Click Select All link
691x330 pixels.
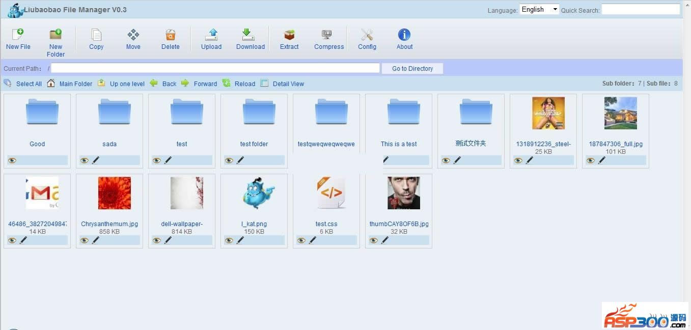(29, 84)
